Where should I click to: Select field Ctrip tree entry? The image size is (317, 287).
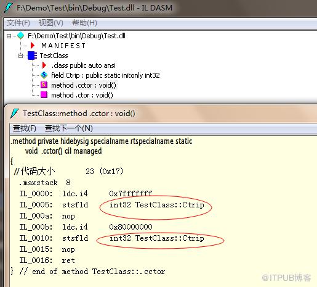point(105,75)
